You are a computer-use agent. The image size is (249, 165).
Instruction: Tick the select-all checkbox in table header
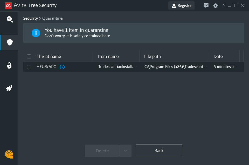click(29, 56)
